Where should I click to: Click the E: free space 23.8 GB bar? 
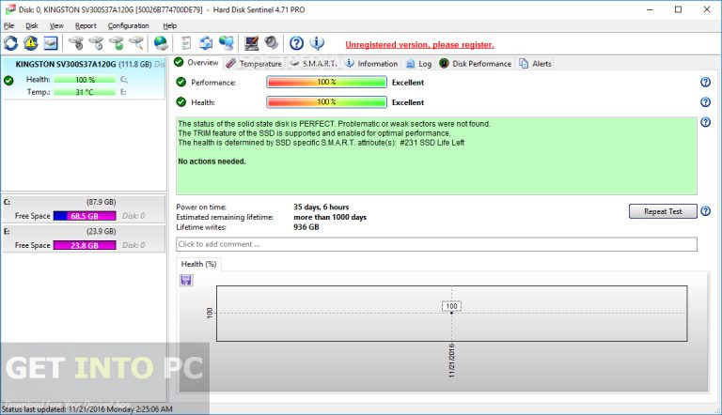(85, 245)
